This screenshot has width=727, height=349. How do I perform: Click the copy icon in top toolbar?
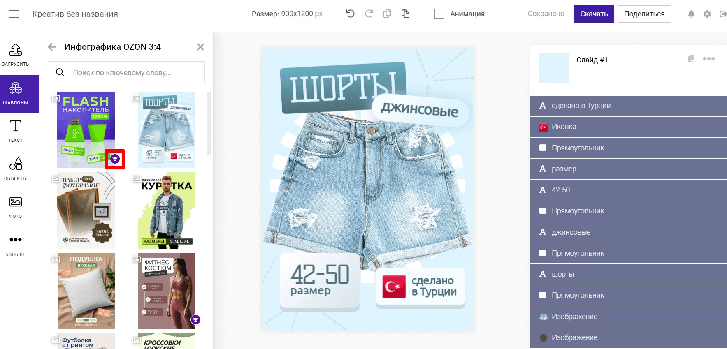[x=387, y=14]
